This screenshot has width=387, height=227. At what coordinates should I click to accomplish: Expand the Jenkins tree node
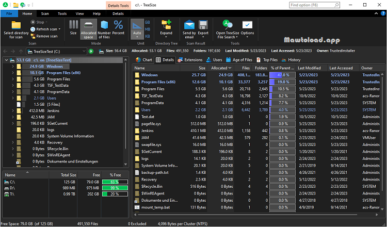pyautogui.click(x=12, y=111)
